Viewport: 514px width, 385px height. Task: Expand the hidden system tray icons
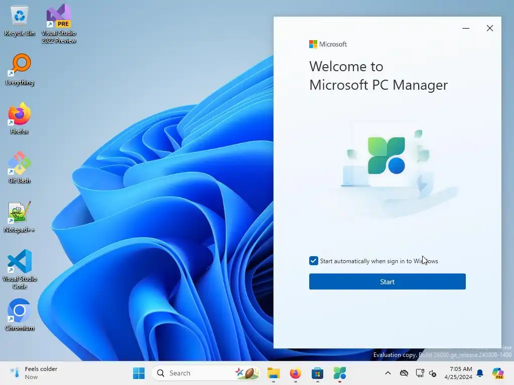point(388,373)
